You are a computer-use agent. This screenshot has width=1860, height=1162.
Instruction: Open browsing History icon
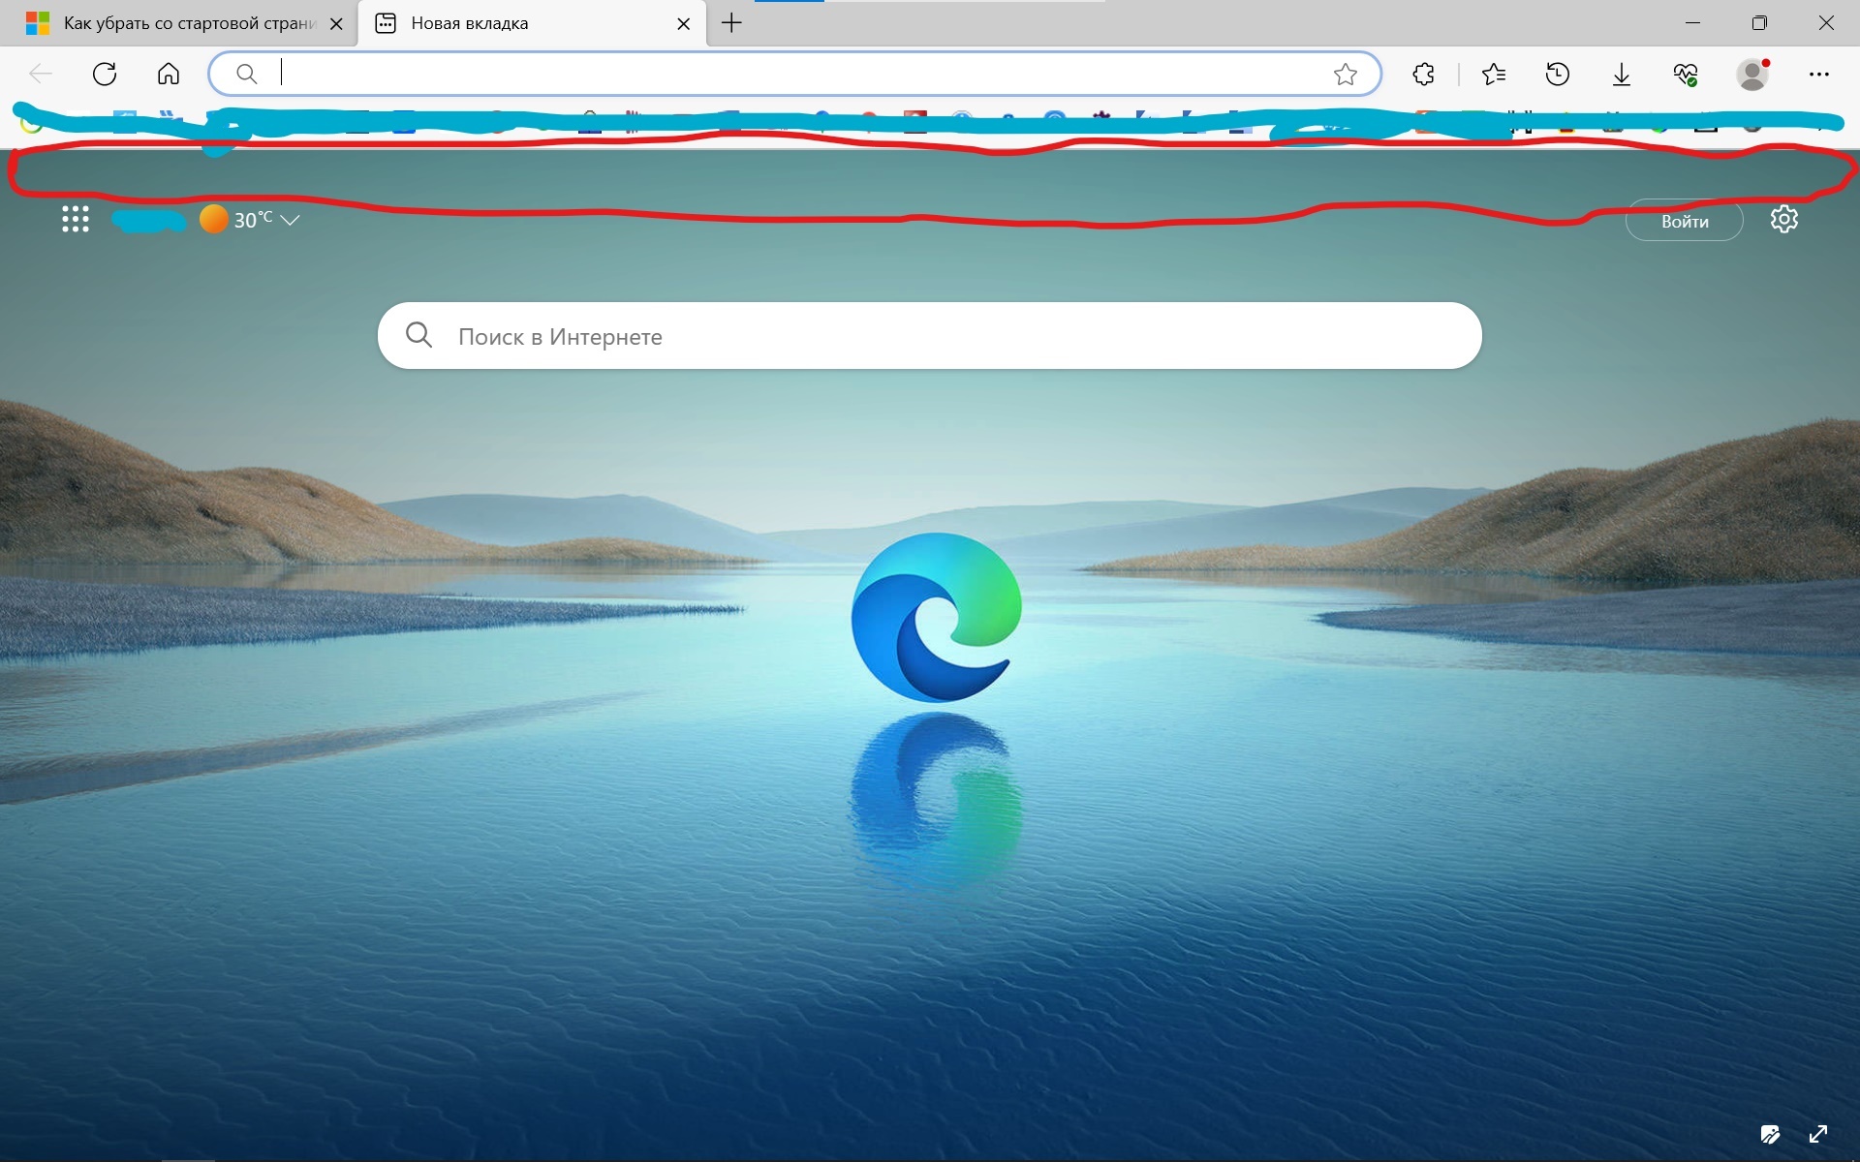click(x=1558, y=74)
